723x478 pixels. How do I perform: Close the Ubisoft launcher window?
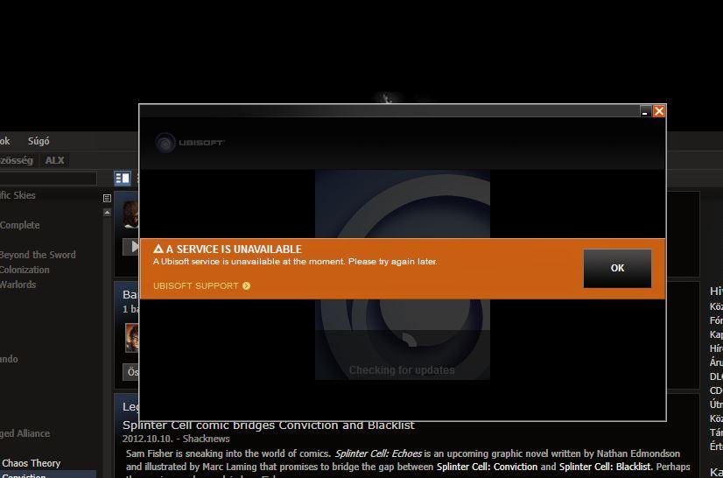click(659, 111)
